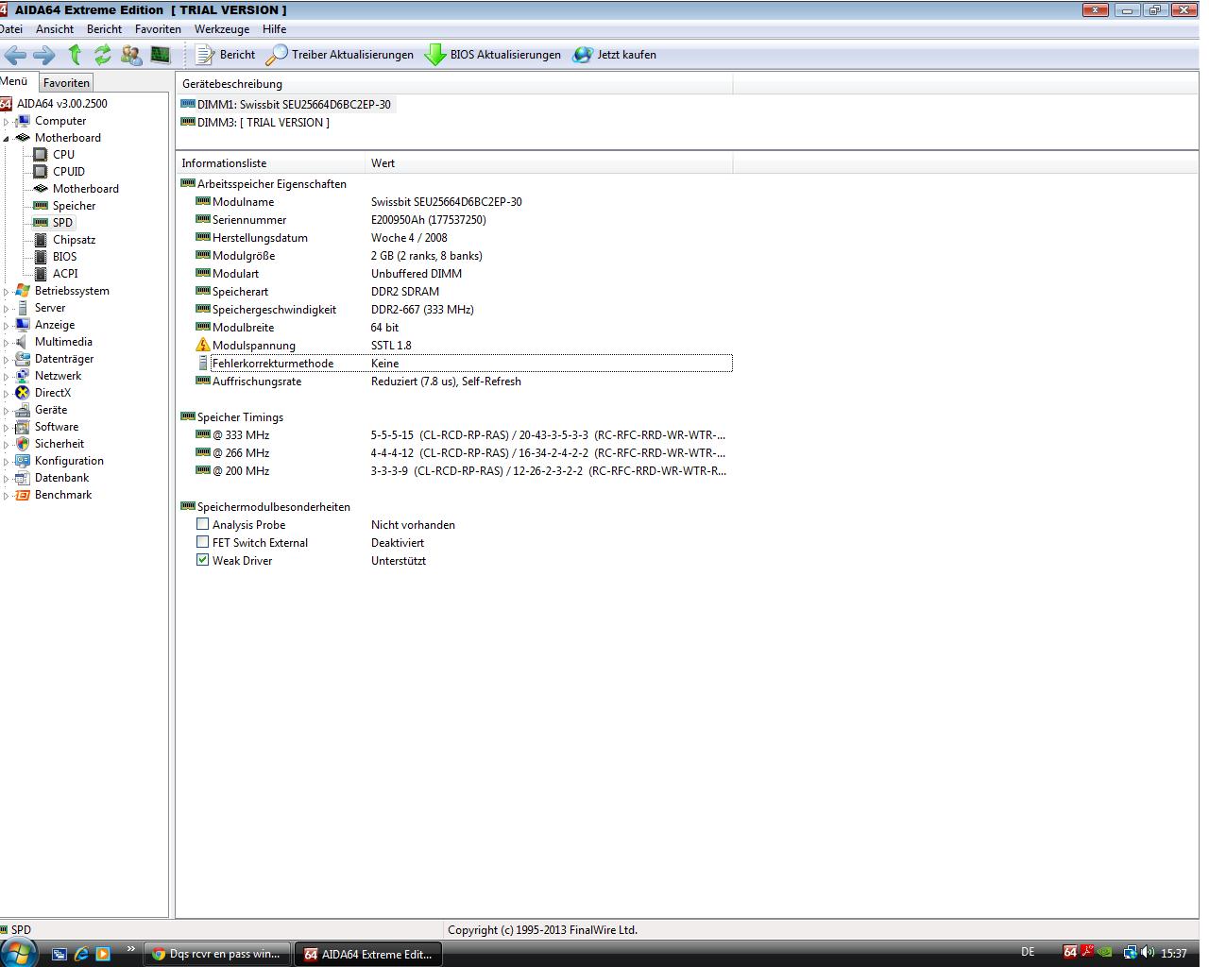Expand the Computer tree node
This screenshot has width=1209, height=967.
pyautogui.click(x=6, y=122)
